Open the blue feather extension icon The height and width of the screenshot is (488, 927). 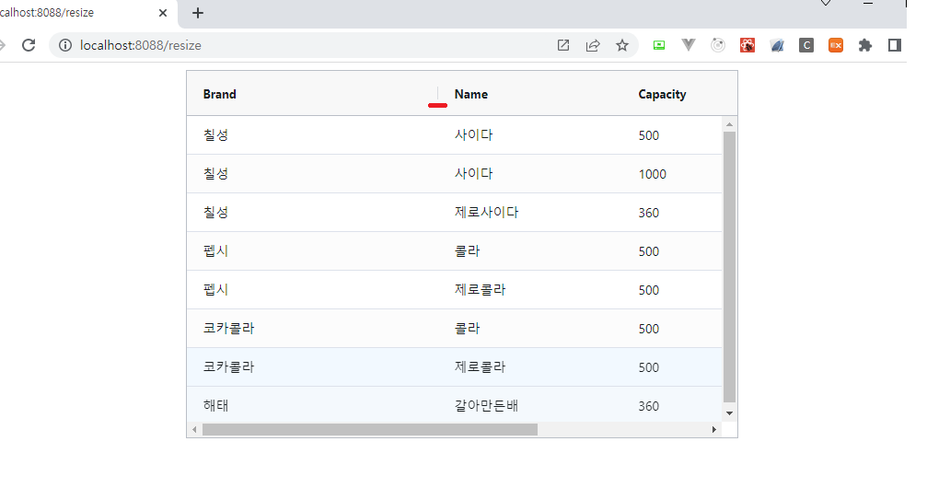(x=777, y=45)
